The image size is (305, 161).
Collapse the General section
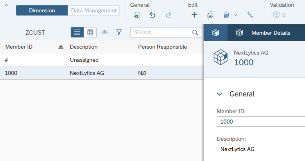(220, 94)
